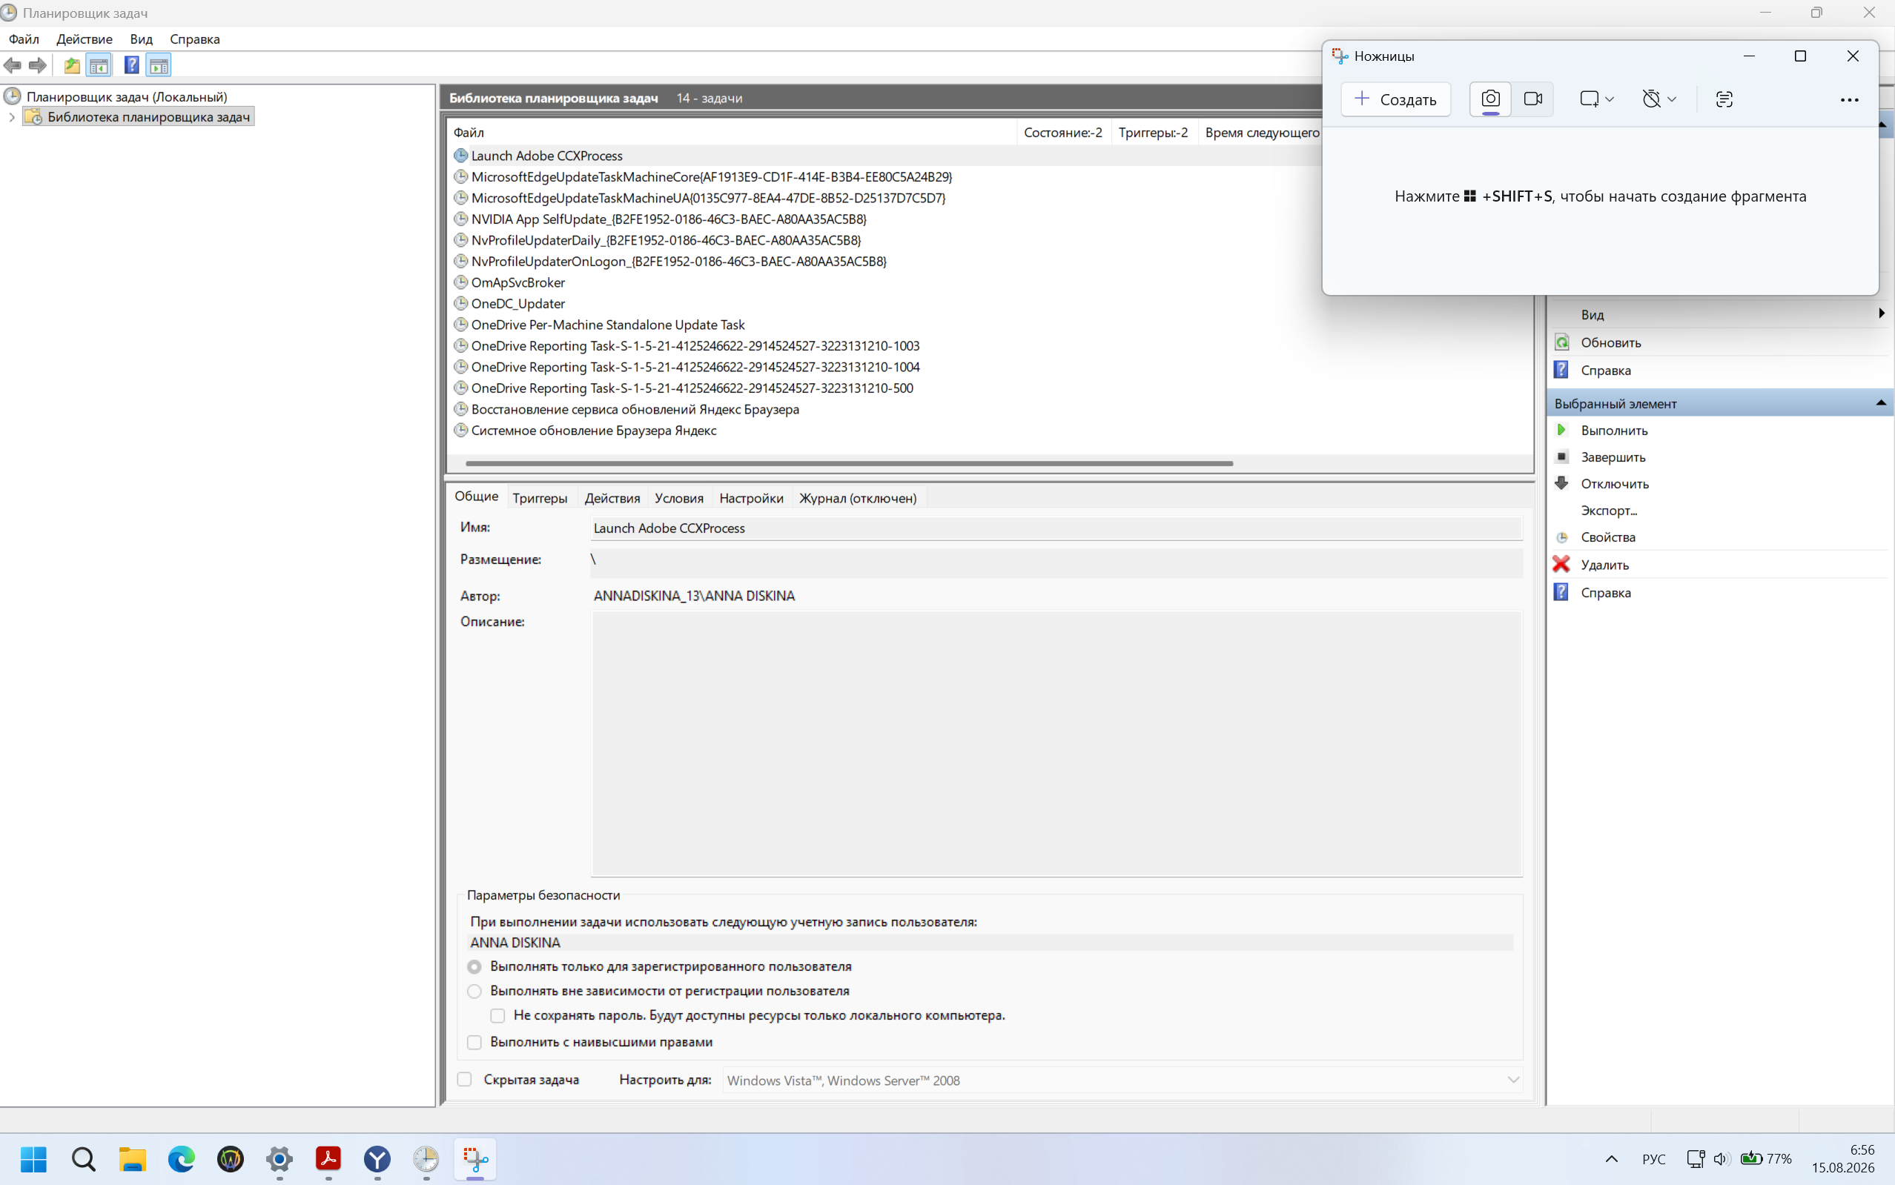Image resolution: width=1895 pixels, height=1185 pixels.
Task: Click the blue question mark help toolbar icon
Action: coord(132,65)
